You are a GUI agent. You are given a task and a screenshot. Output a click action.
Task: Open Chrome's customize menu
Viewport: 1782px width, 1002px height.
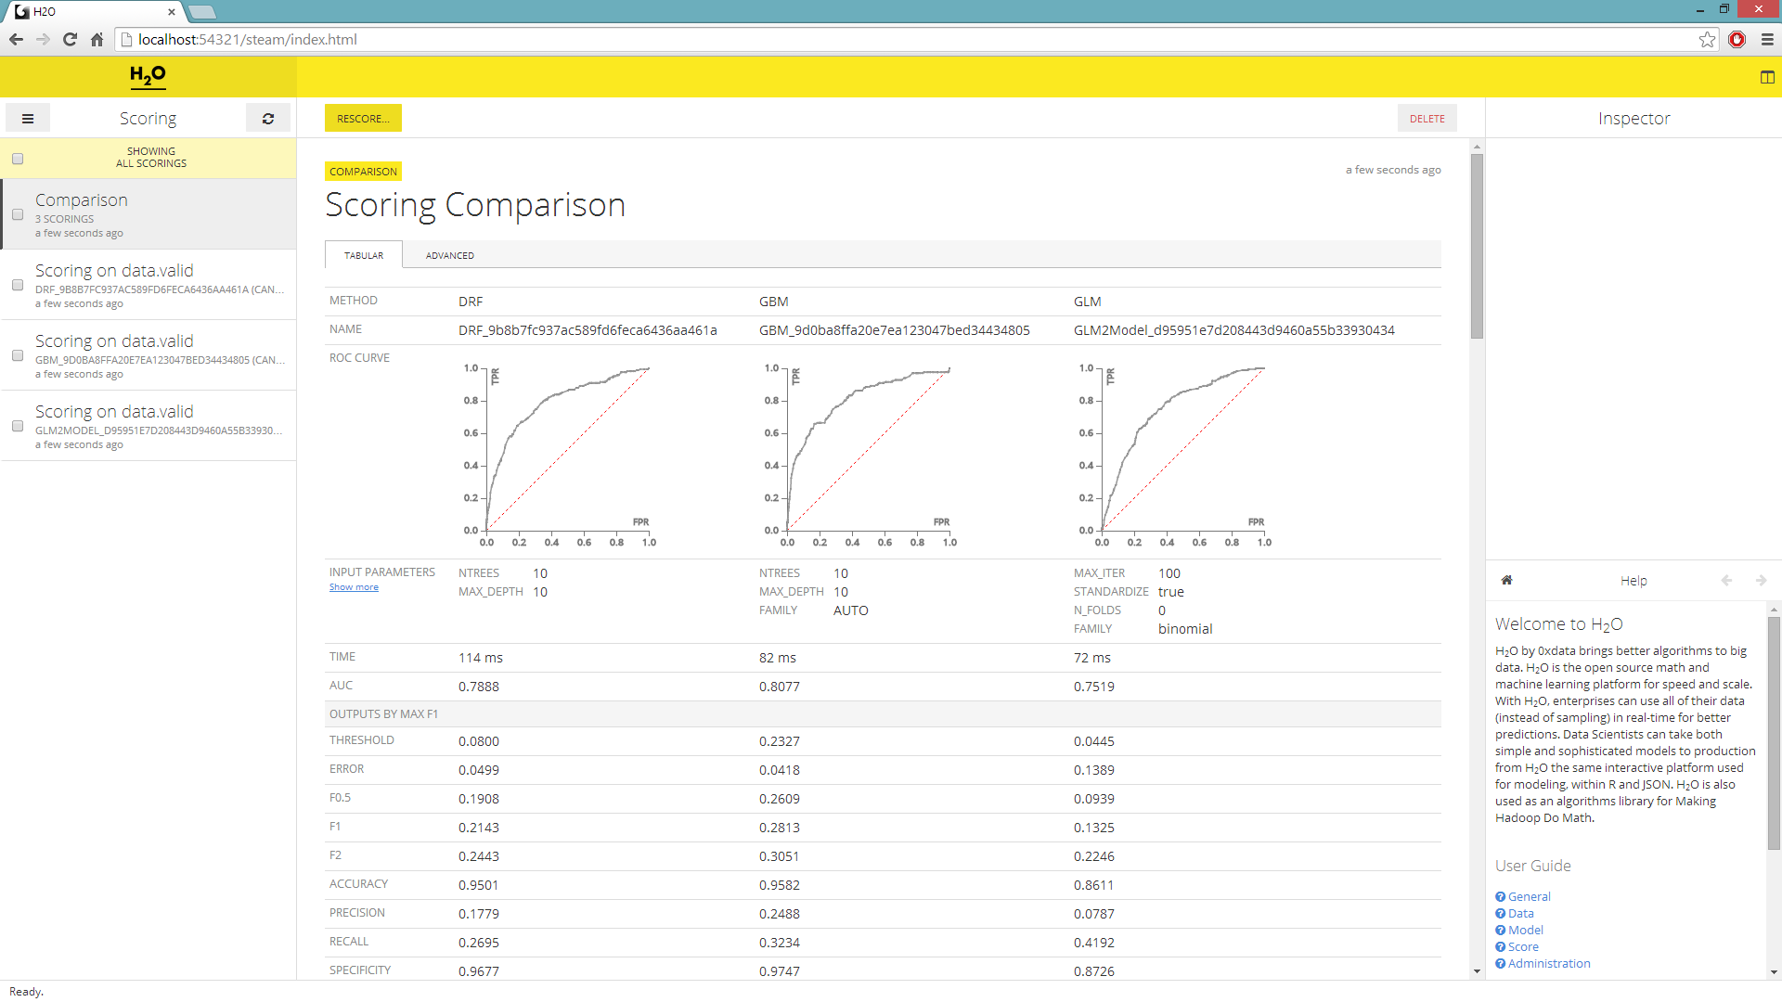[x=1767, y=40]
